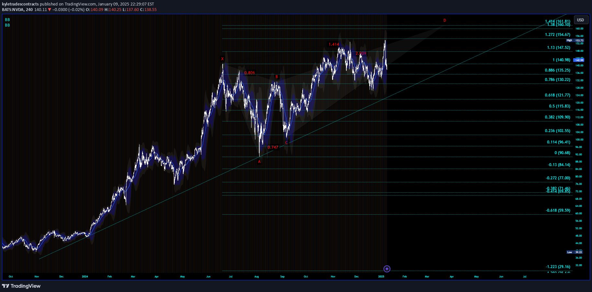592x292 pixels.
Task: Click the red down-triangle price change indicator
Action: pyautogui.click(x=50, y=10)
